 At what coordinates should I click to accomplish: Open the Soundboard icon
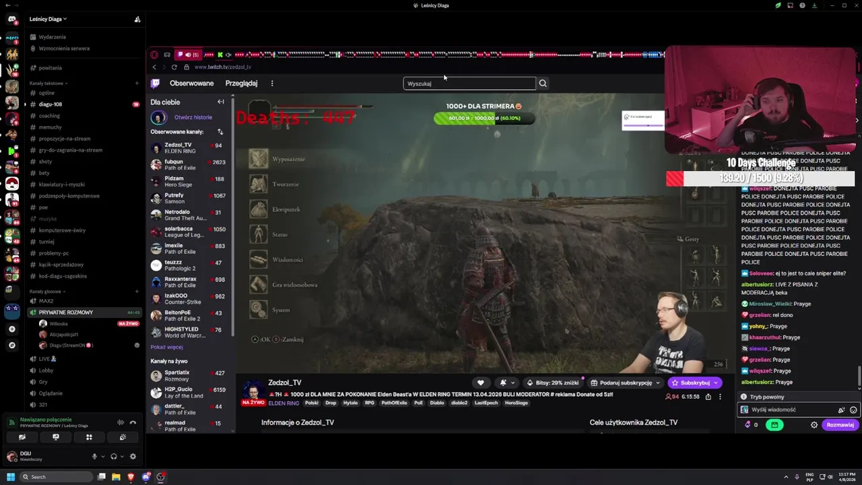click(123, 437)
